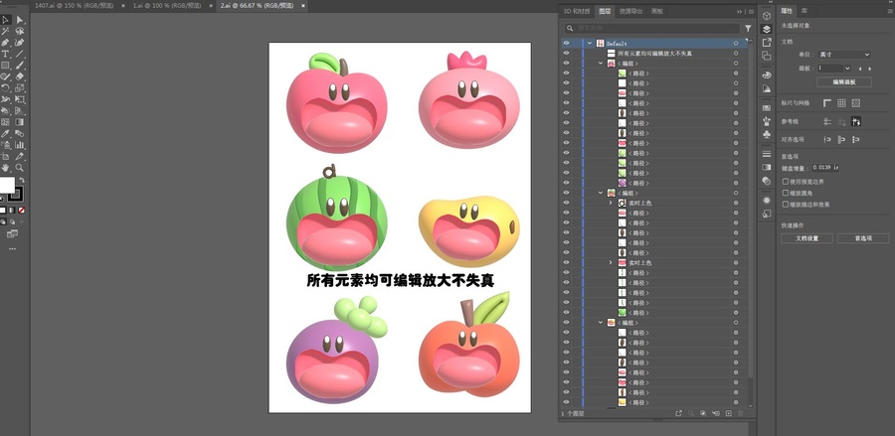
Task: Select the Gradient tool
Action: click(x=20, y=121)
